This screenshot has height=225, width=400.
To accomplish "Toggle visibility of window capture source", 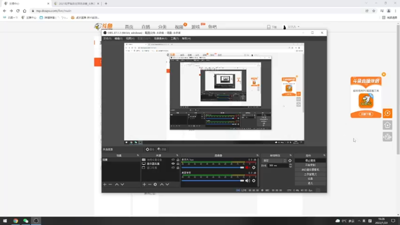I will pyautogui.click(x=173, y=168).
